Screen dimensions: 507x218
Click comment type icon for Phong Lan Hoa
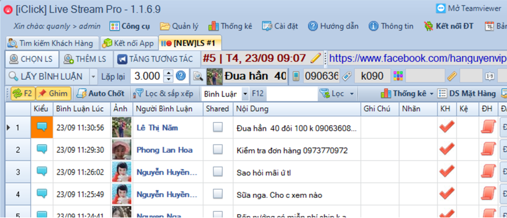point(42,149)
